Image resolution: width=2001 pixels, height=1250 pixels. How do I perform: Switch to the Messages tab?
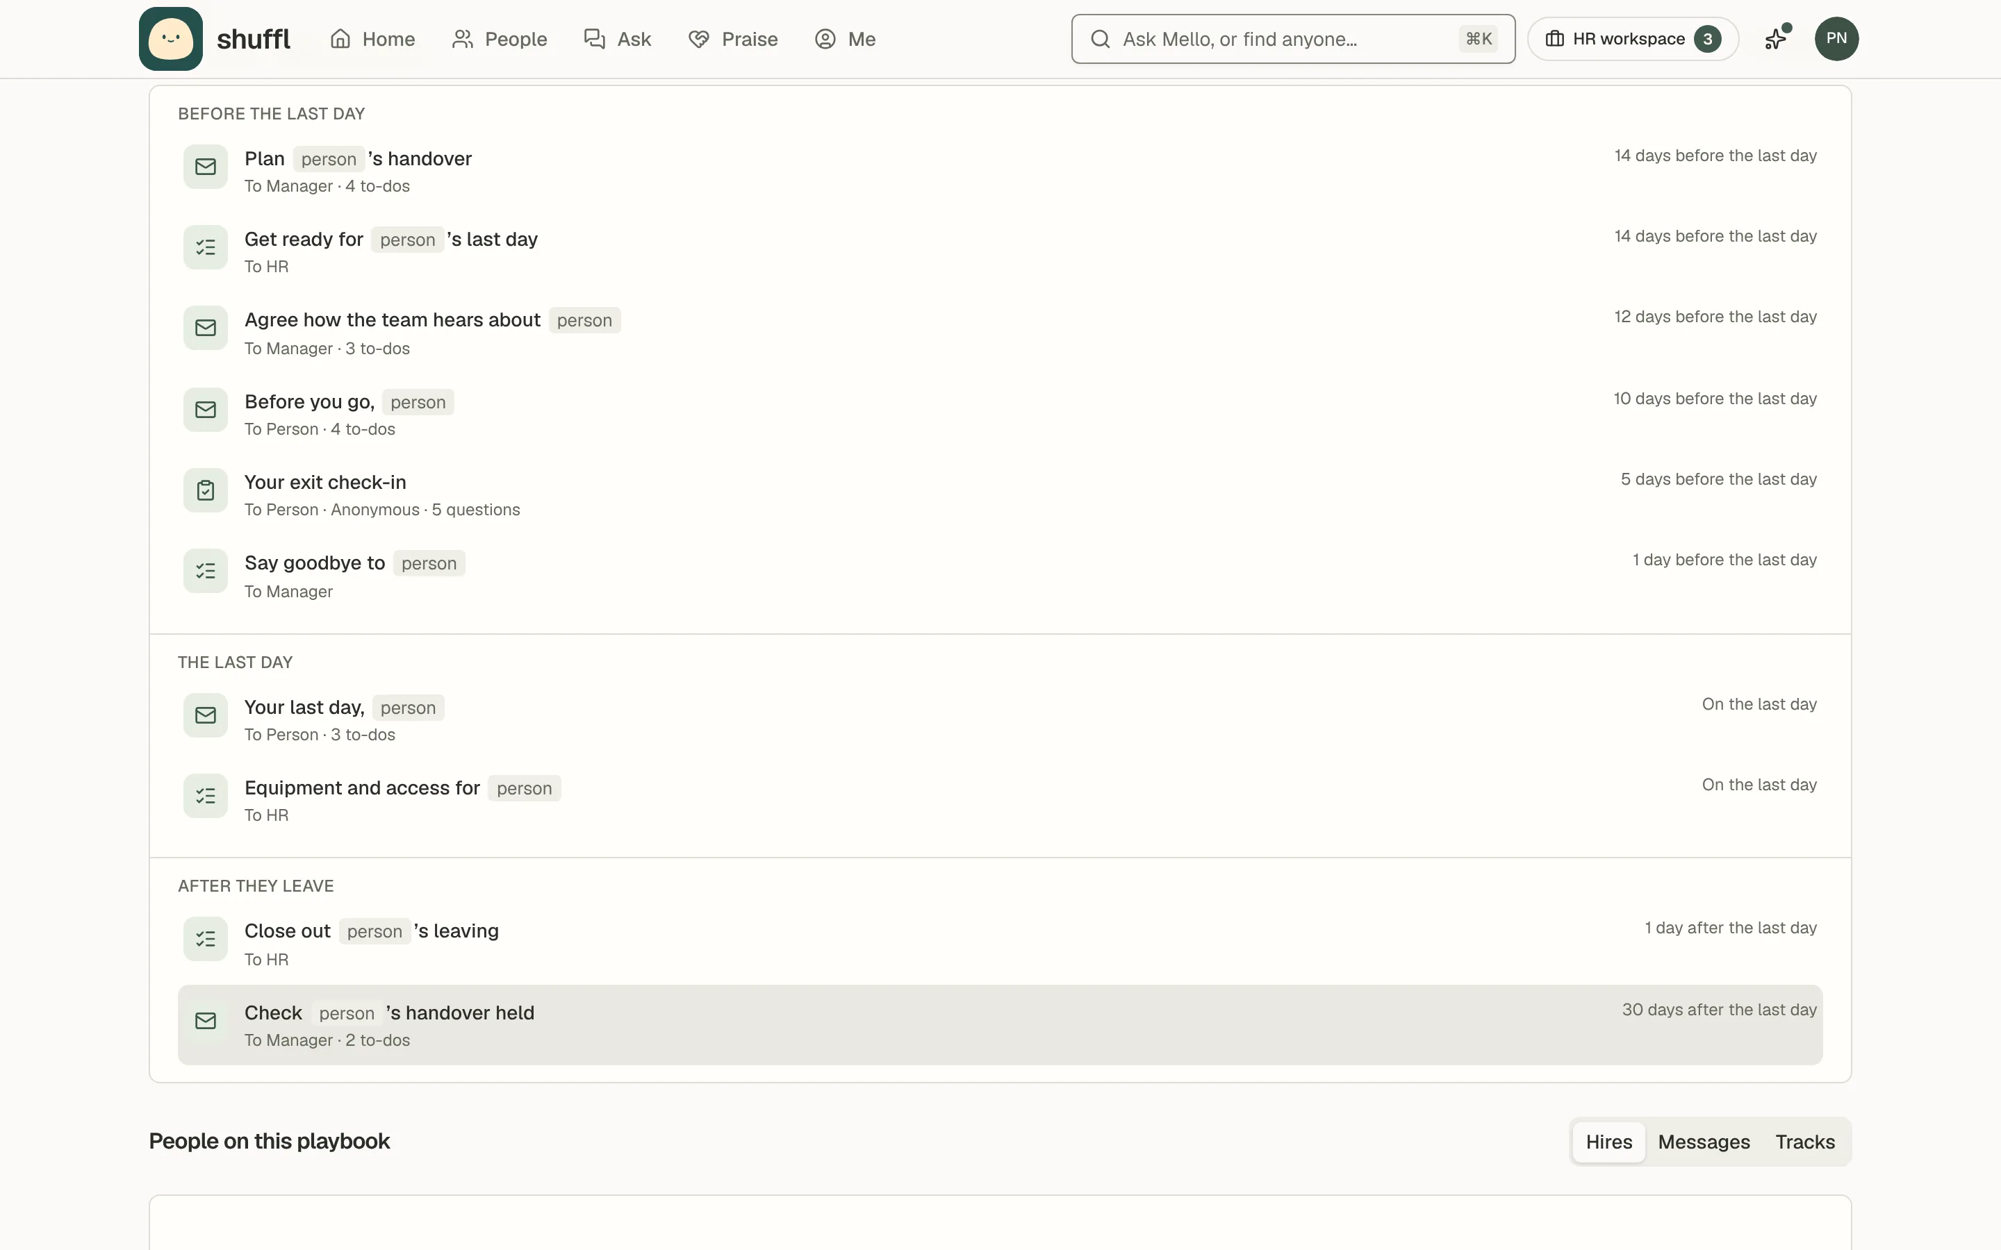tap(1704, 1142)
